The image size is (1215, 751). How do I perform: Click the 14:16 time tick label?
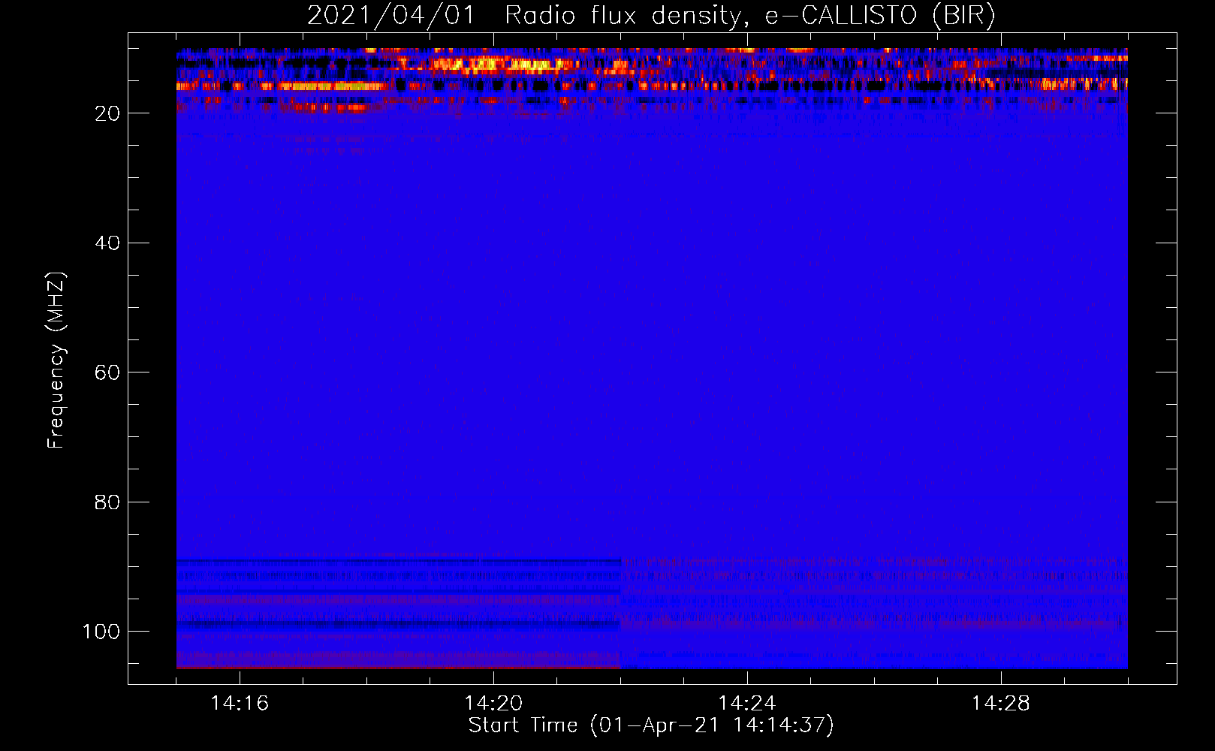(x=240, y=704)
